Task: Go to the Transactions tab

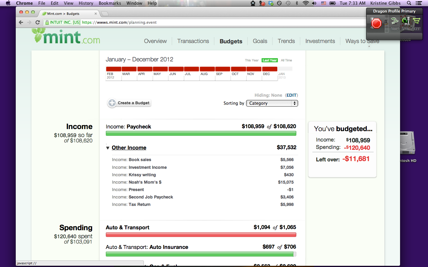Action: pyautogui.click(x=193, y=41)
